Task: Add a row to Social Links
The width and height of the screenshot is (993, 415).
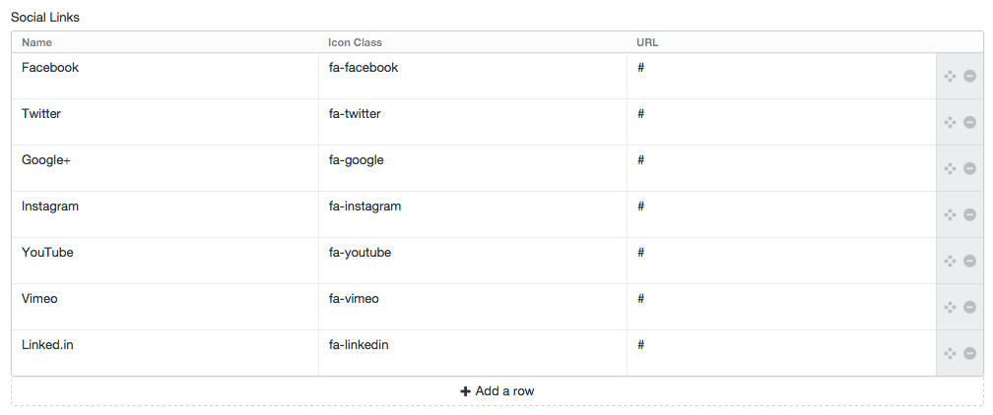Action: pyautogui.click(x=497, y=391)
